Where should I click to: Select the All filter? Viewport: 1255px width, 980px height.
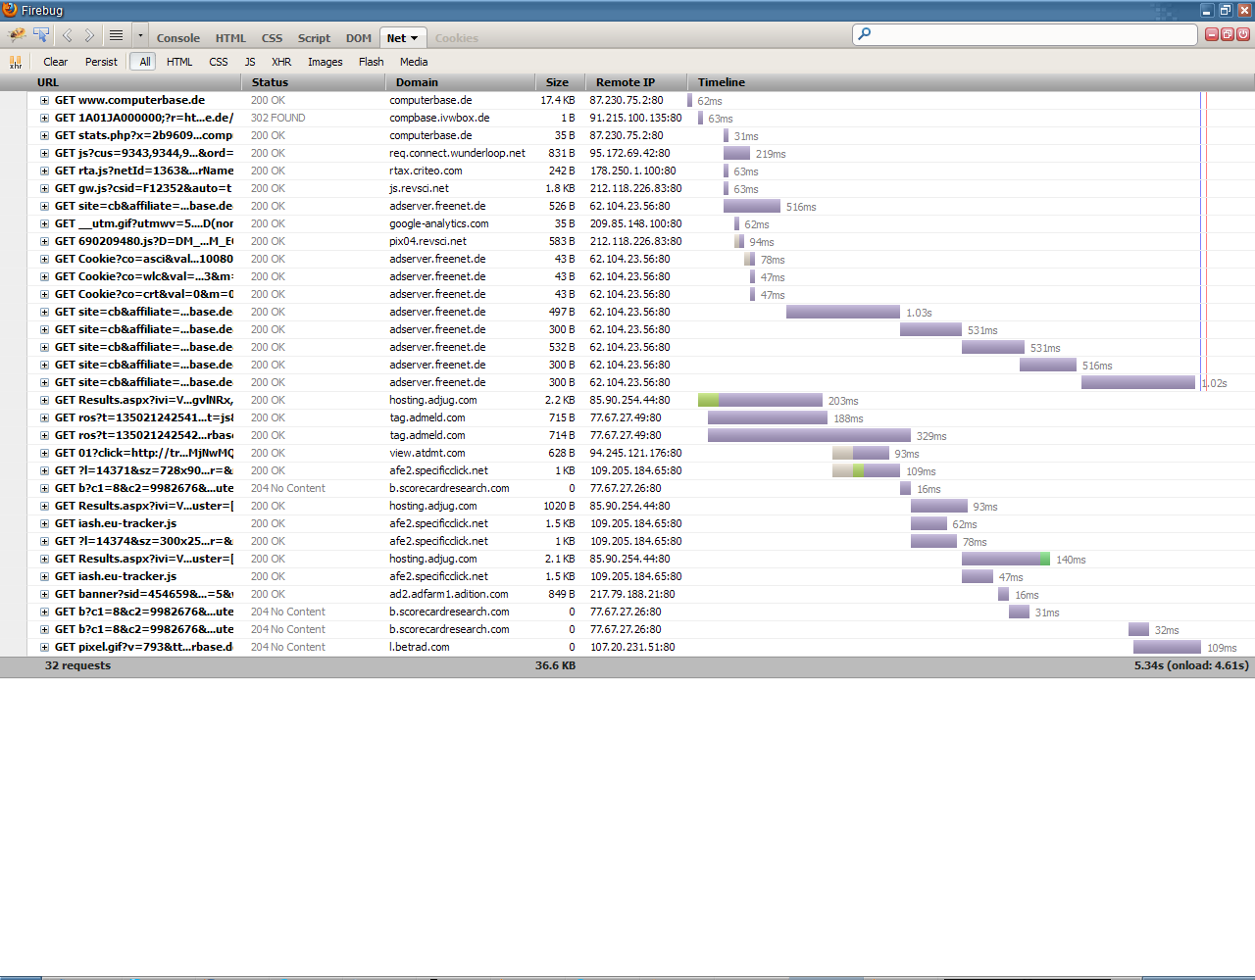[x=145, y=62]
